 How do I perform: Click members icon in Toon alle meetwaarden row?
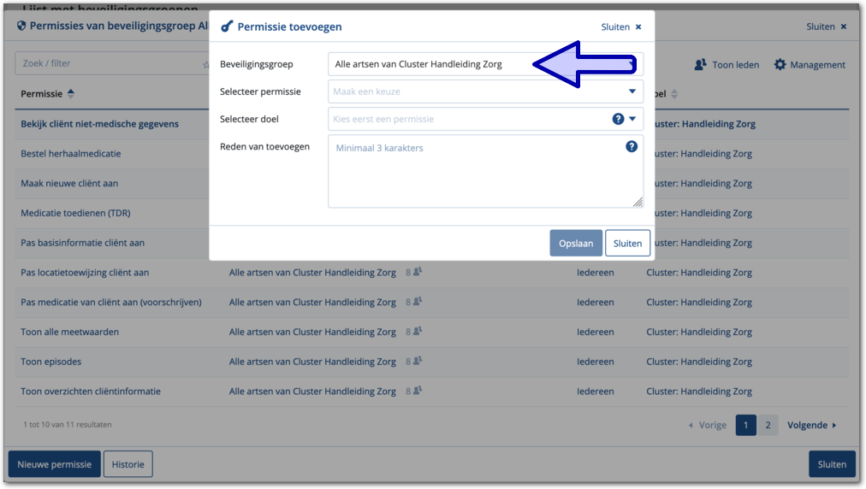point(418,332)
